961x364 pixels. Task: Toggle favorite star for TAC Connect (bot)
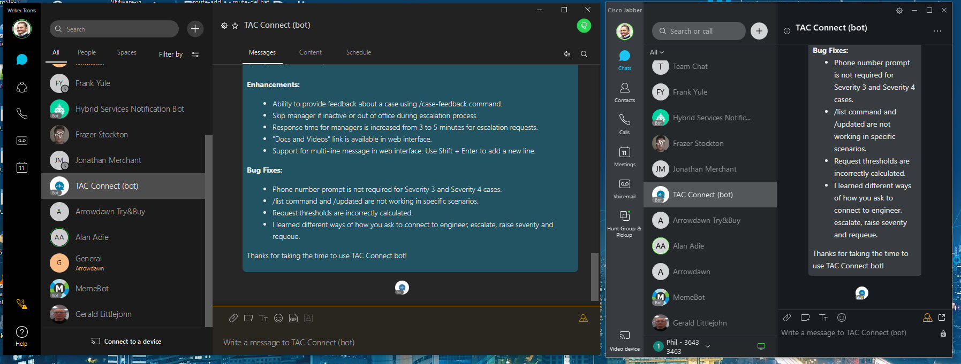pyautogui.click(x=235, y=26)
